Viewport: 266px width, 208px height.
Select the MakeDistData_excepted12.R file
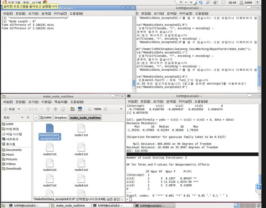[50, 132]
